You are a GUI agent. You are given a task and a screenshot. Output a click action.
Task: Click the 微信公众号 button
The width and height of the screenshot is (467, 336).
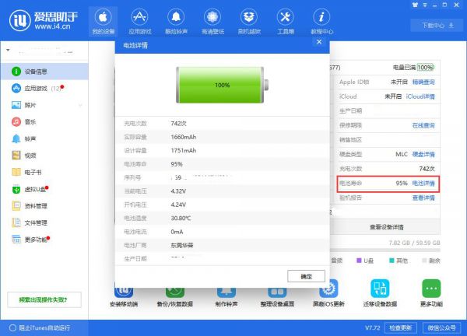pyautogui.click(x=442, y=328)
